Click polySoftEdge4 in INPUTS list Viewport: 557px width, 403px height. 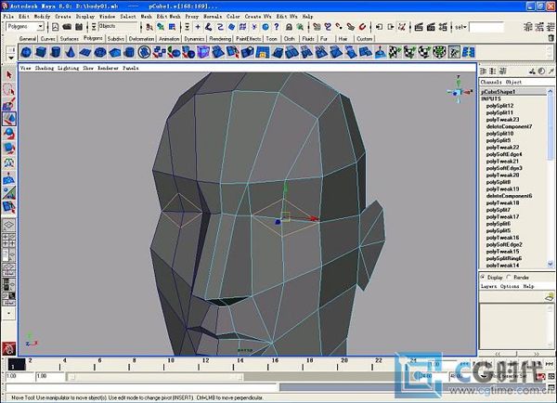pos(504,154)
